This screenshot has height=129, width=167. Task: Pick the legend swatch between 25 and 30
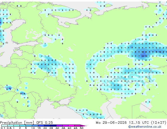tap(53, 126)
